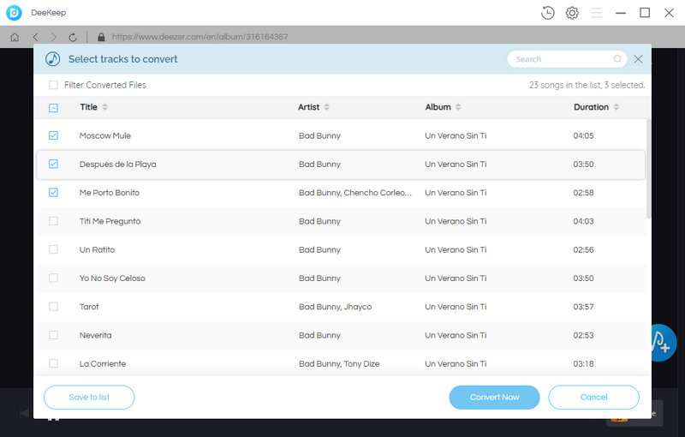
Task: Click the 03:18 duration value
Action: pos(583,363)
